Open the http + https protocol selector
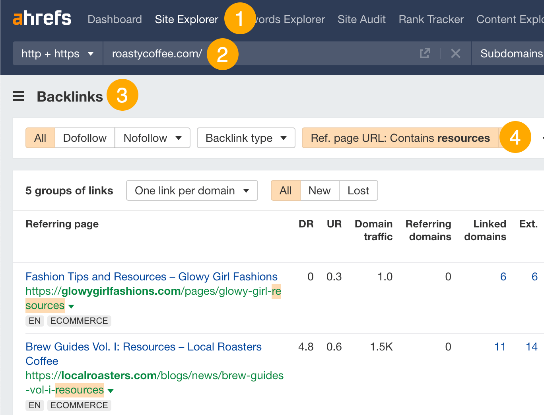Image resolution: width=544 pixels, height=415 pixels. click(x=57, y=53)
